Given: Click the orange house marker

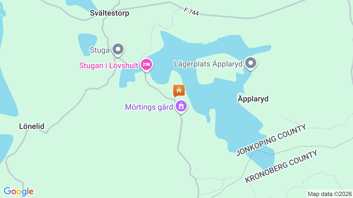Looking at the screenshot, I should 179,91.
